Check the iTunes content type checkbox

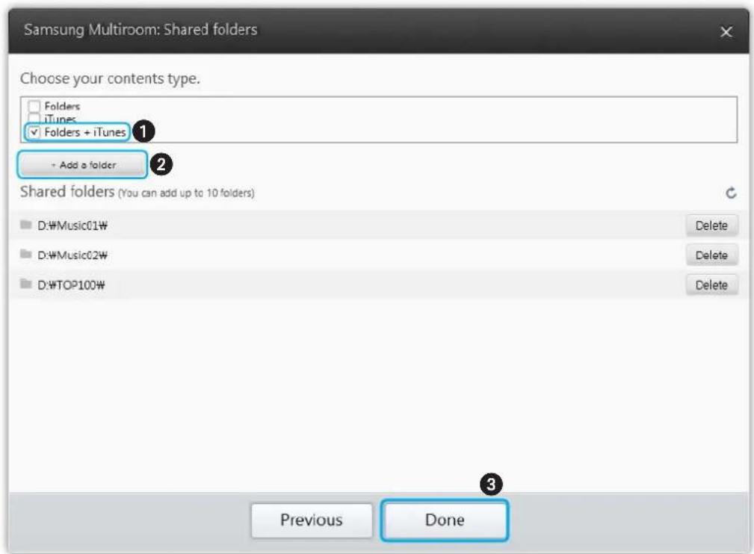[x=34, y=118]
